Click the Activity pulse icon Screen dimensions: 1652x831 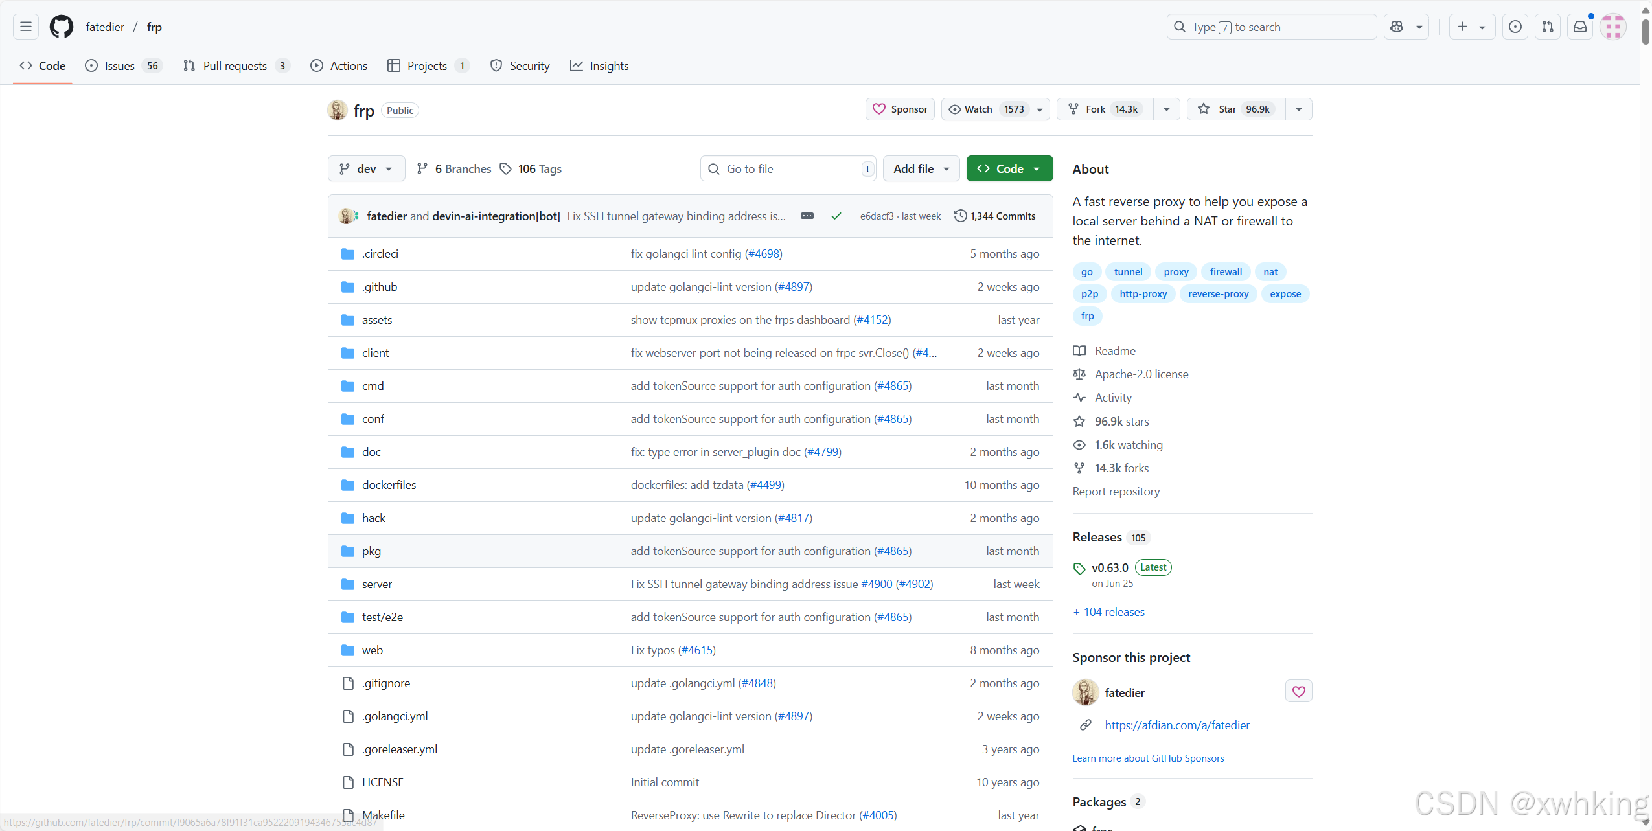click(1079, 397)
